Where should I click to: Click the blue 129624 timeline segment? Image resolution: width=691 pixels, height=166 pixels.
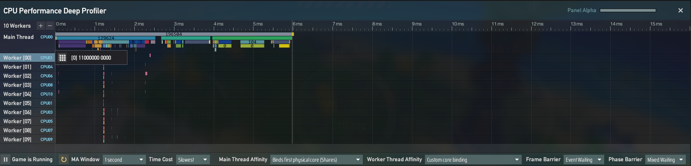106,38
